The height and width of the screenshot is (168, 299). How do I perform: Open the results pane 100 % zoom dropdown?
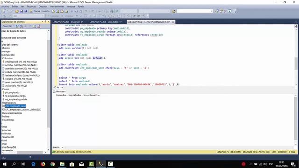[63, 147]
